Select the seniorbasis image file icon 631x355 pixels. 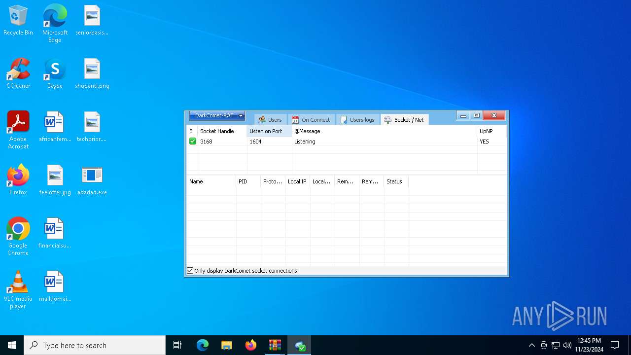(92, 21)
